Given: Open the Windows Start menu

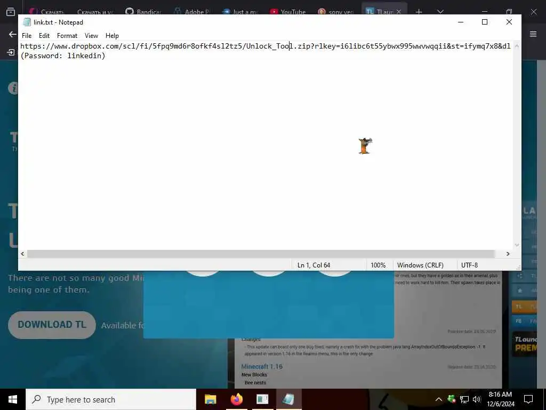Looking at the screenshot, I should pos(13,399).
